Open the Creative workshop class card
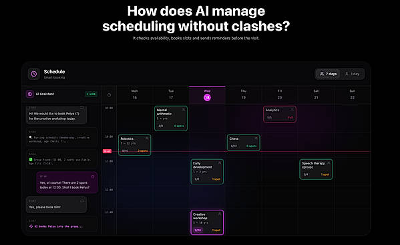This screenshot has height=245, width=400. (x=207, y=222)
